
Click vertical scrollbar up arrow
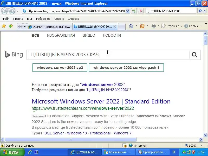[205, 34]
